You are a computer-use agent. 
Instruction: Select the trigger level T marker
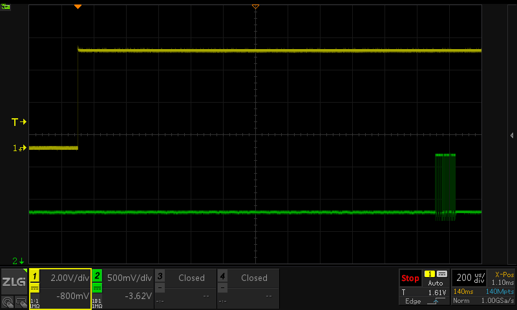[19, 122]
